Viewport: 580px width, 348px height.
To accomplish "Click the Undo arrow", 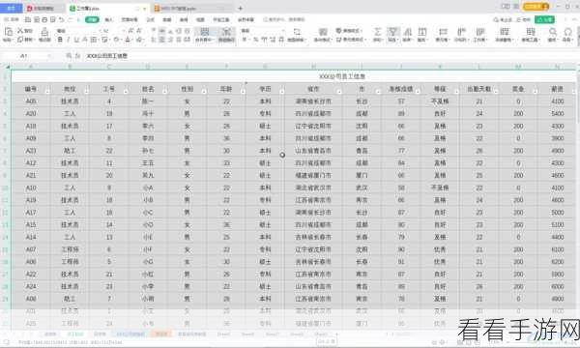I will point(62,19).
